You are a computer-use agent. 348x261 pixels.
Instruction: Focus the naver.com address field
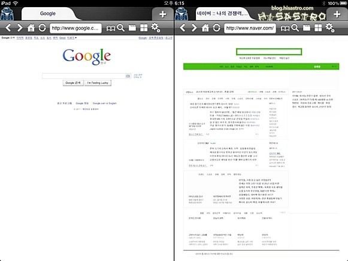tap(250, 28)
